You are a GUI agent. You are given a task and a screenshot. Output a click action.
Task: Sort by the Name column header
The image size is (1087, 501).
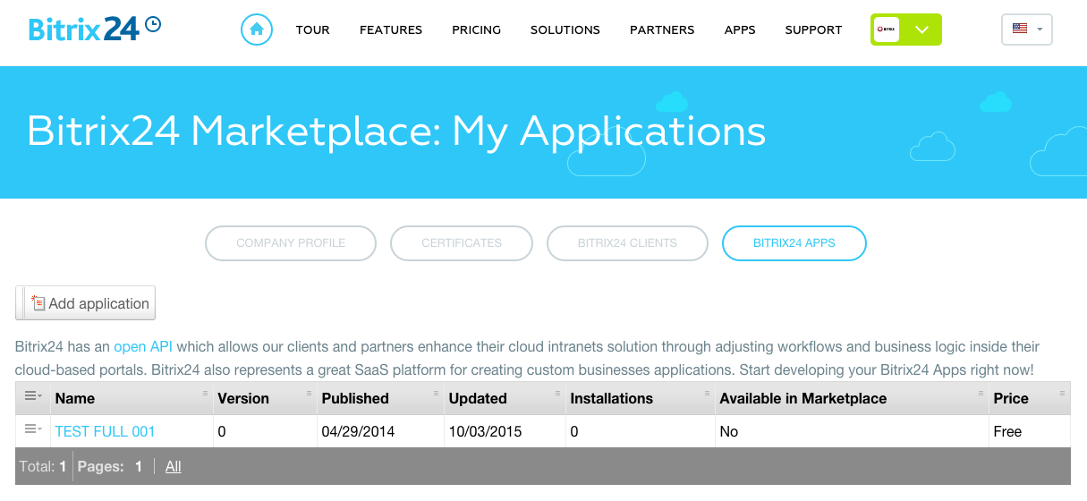(131, 398)
